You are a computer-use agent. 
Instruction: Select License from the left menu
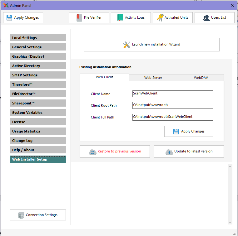click(x=38, y=122)
